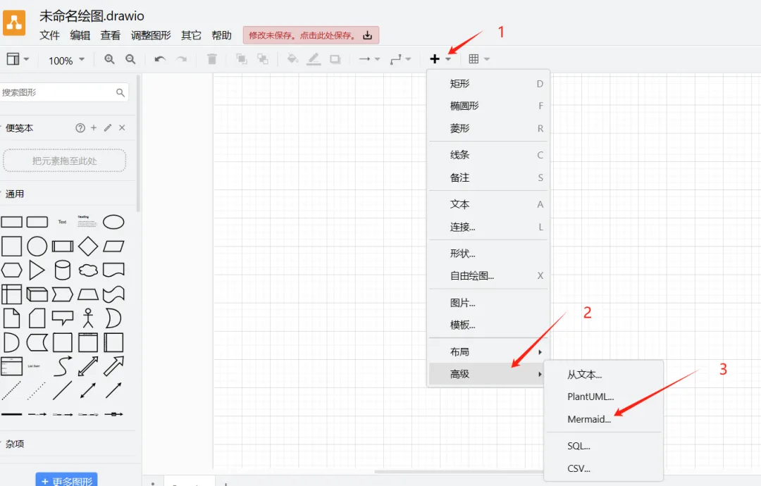
Task: Open the 100% zoom level dropdown
Action: pyautogui.click(x=66, y=61)
